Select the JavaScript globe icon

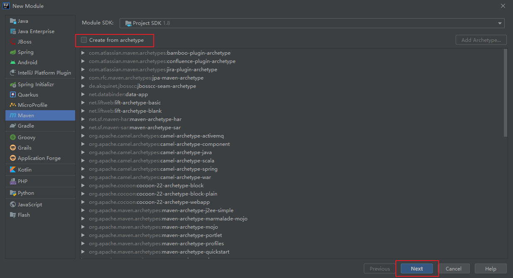pos(13,205)
